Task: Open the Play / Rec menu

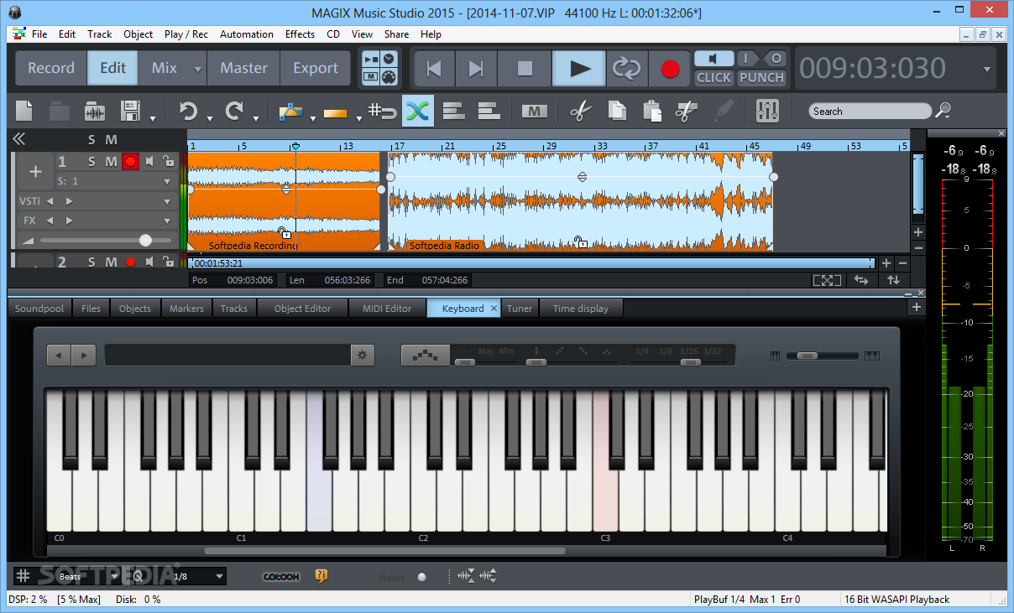Action: pos(186,34)
